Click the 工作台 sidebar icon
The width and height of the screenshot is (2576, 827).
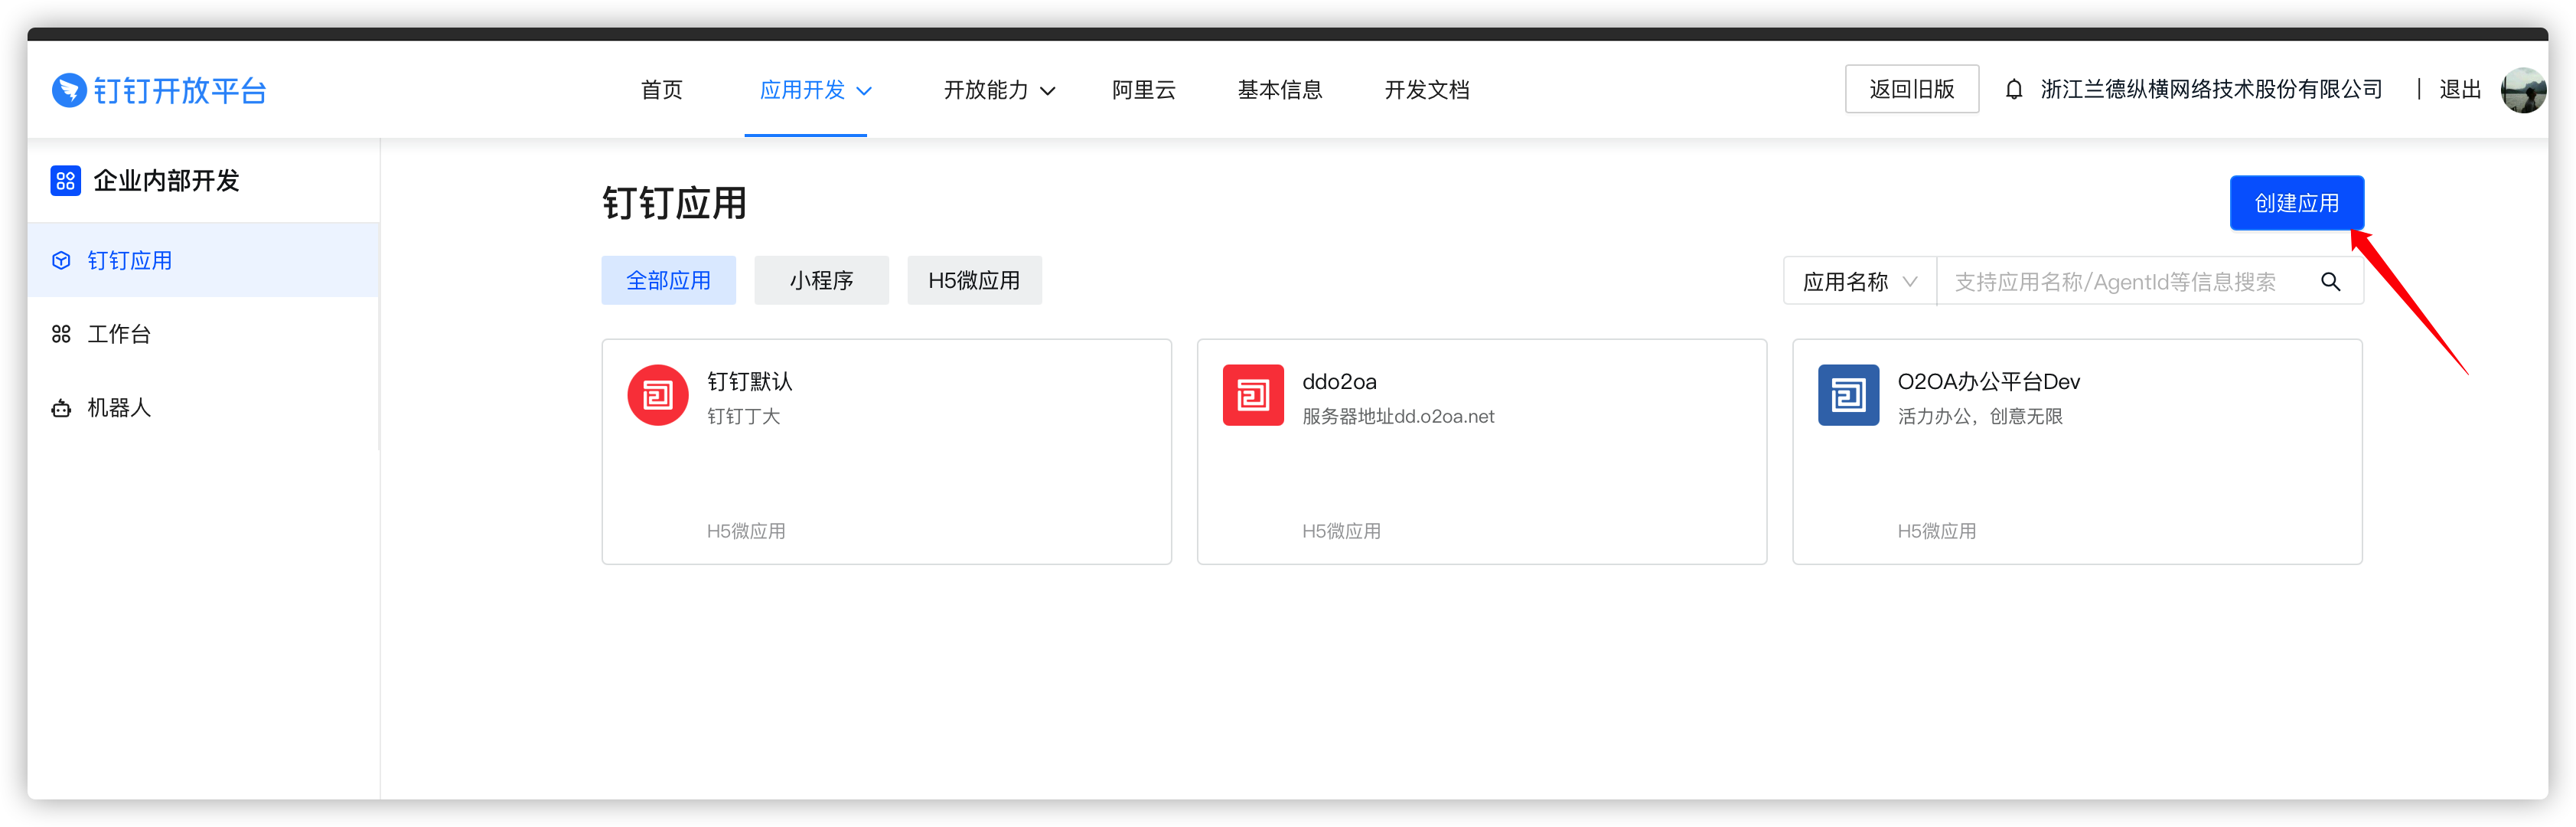(x=61, y=334)
